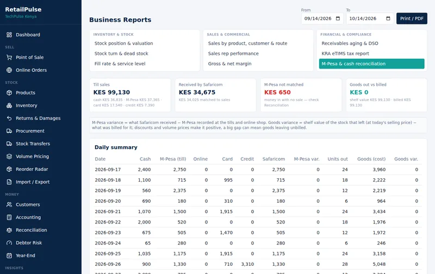The height and width of the screenshot is (274, 435).
Task: Select the KRA eTIMS tax report
Action: (372, 53)
